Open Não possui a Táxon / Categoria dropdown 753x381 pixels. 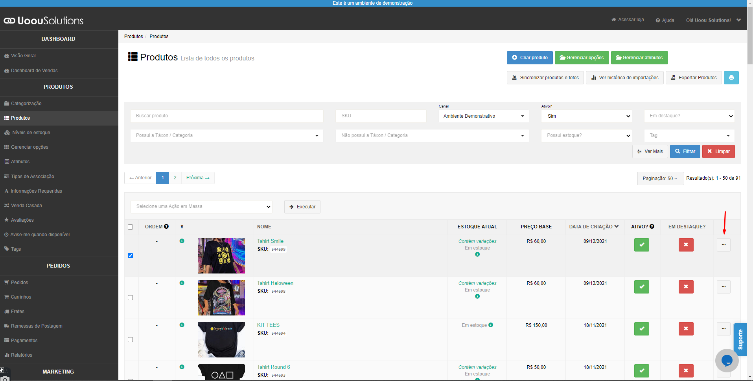(x=432, y=135)
